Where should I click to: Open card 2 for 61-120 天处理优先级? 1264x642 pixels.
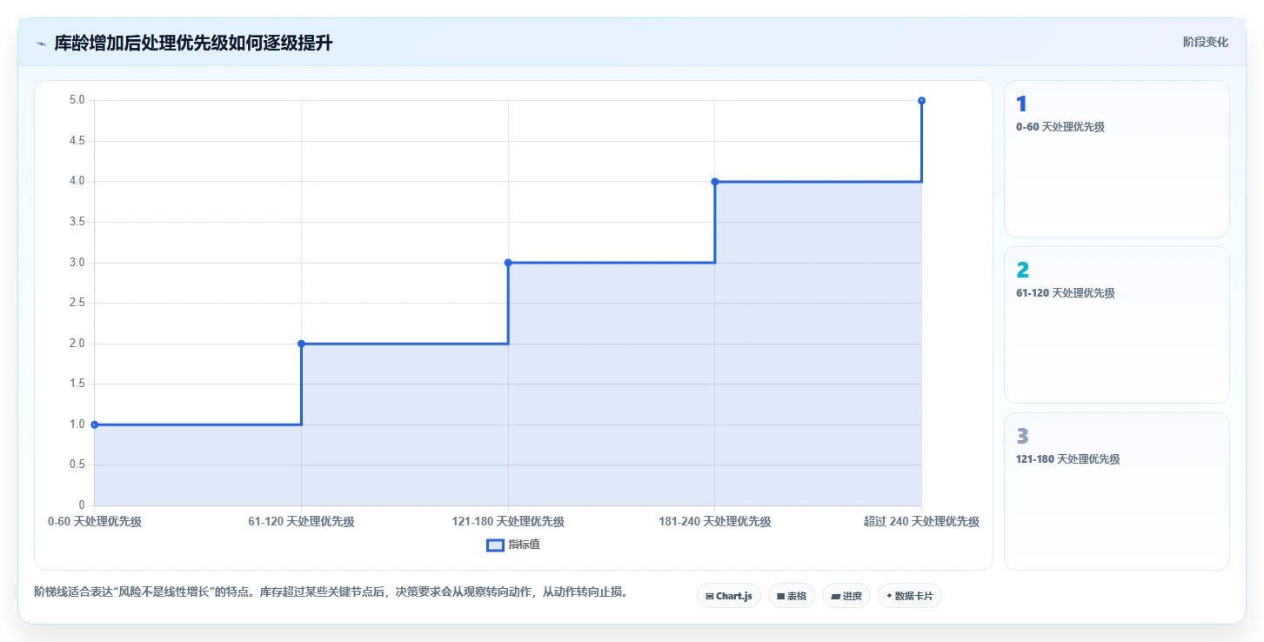coord(1117,324)
